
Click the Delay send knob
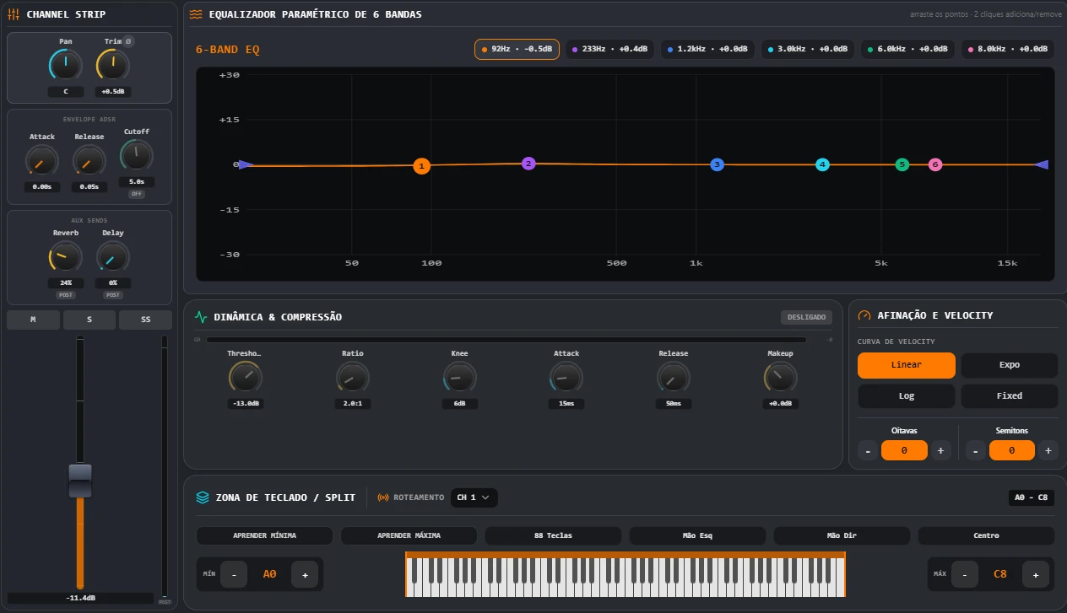point(113,258)
